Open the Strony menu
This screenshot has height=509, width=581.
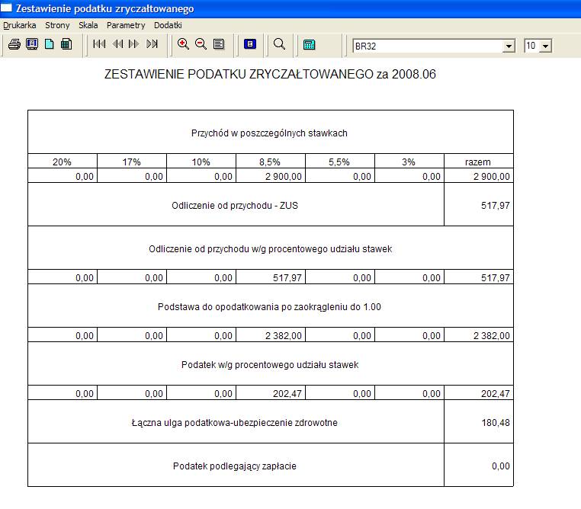pos(57,25)
